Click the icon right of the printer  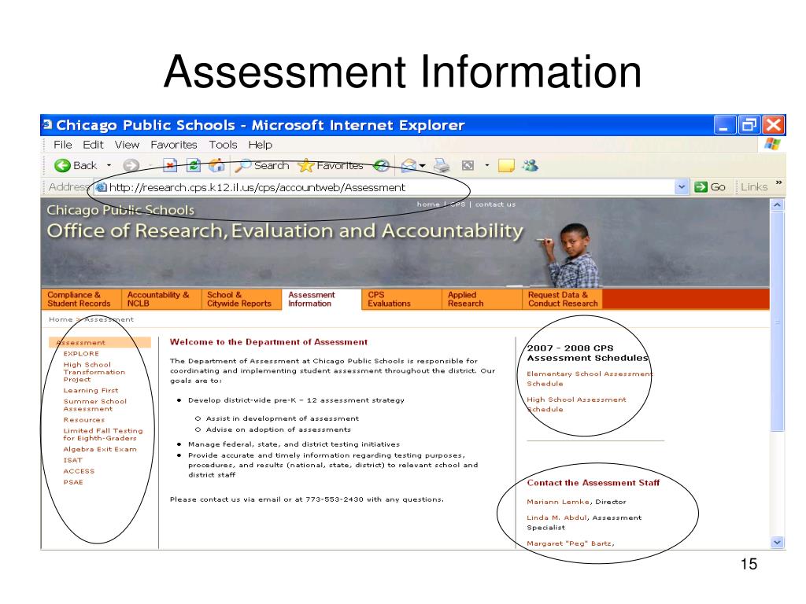(468, 165)
